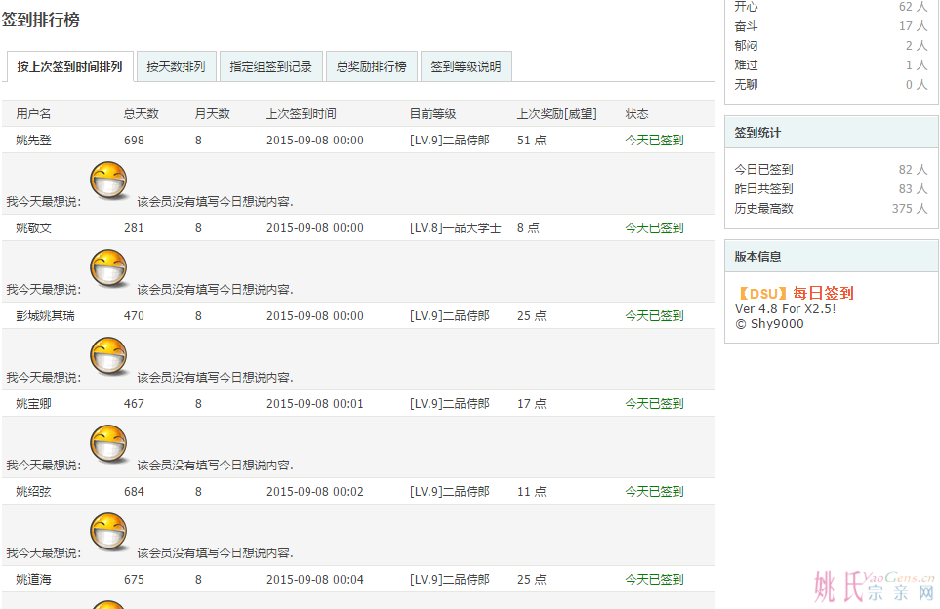The height and width of the screenshot is (609, 940).
Task: Open the 按上次签到时间排列 tab
Action: [69, 66]
